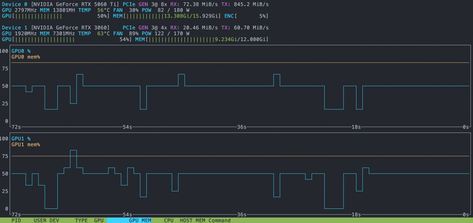Screen dimensions: 473x223
Task: Click the highlighted cyan sort column cell
Action: coord(129,220)
